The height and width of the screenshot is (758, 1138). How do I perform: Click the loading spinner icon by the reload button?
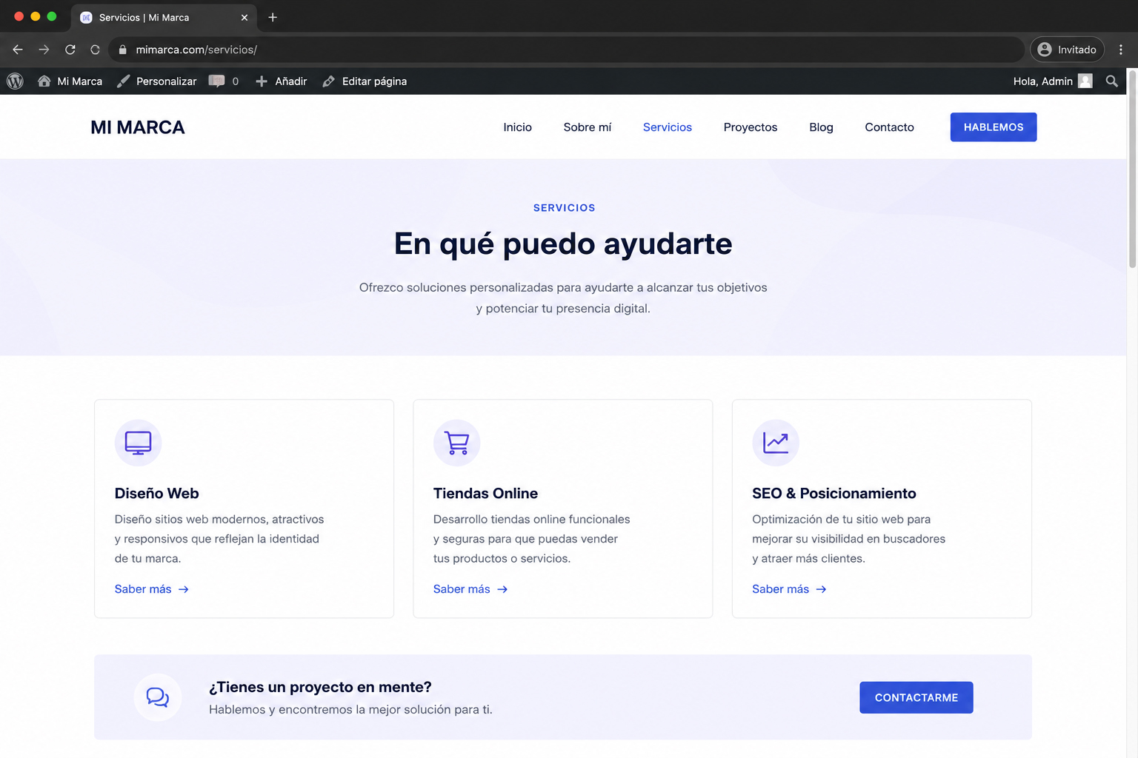tap(95, 50)
